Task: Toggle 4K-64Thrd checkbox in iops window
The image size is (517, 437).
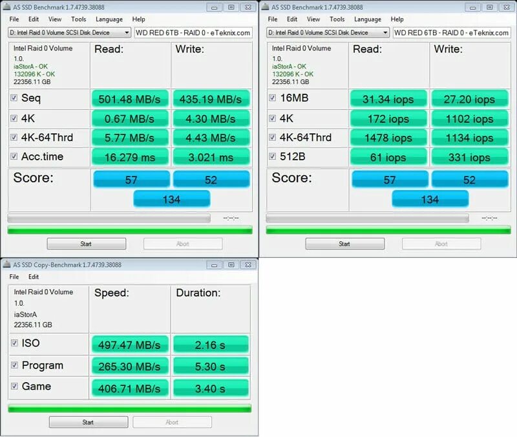Action: point(272,137)
